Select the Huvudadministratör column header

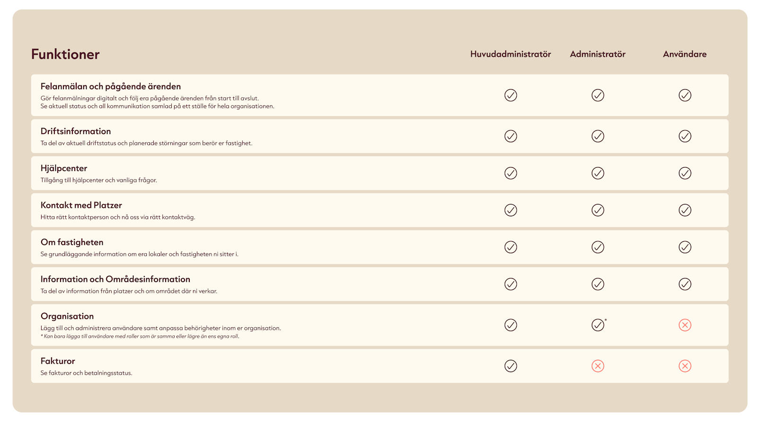click(511, 54)
